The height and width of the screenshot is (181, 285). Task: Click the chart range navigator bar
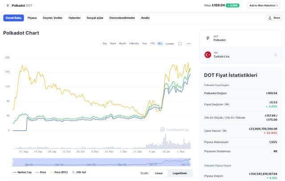(x=102, y=162)
